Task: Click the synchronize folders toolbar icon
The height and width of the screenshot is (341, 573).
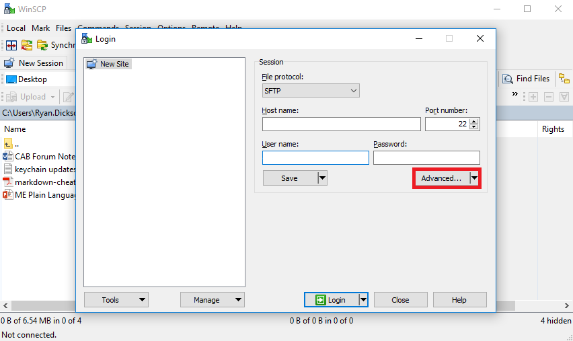Action: [x=27, y=45]
